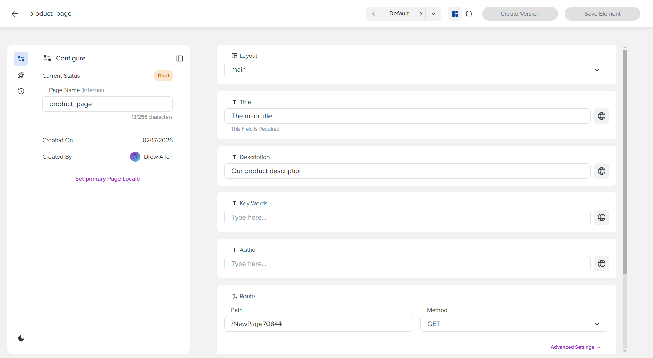Click the Create Version button
Image resolution: width=653 pixels, height=358 pixels.
[520, 14]
